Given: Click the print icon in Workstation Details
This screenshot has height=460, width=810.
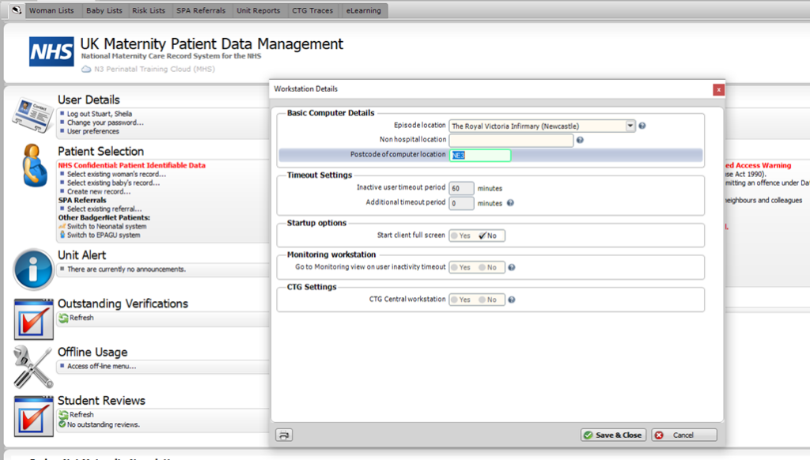Looking at the screenshot, I should [x=284, y=435].
